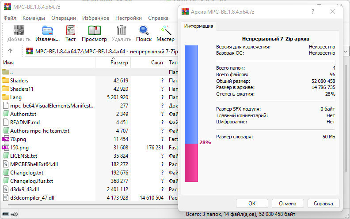This screenshot has width=350, height=219.
Task: Open the Просмотр viewer tool
Action: pyautogui.click(x=95, y=30)
